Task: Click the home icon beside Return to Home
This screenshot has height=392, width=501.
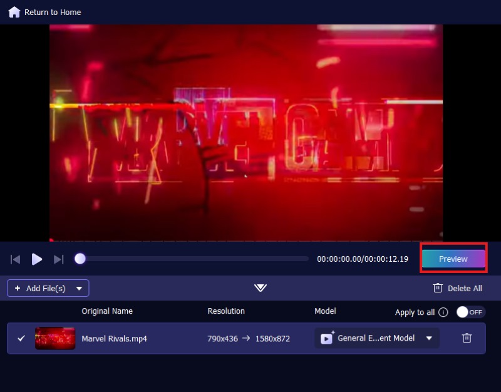Action: click(13, 11)
